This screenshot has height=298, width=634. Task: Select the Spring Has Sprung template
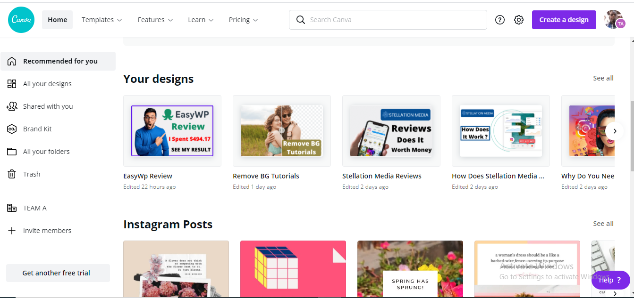[410, 269]
